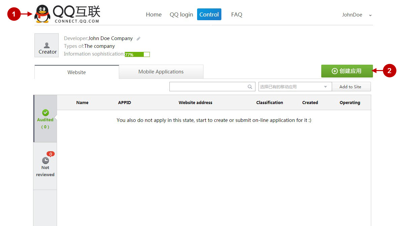407x226 pixels.
Task: Click the 77% information sophistication progress bar
Action: tap(137, 54)
